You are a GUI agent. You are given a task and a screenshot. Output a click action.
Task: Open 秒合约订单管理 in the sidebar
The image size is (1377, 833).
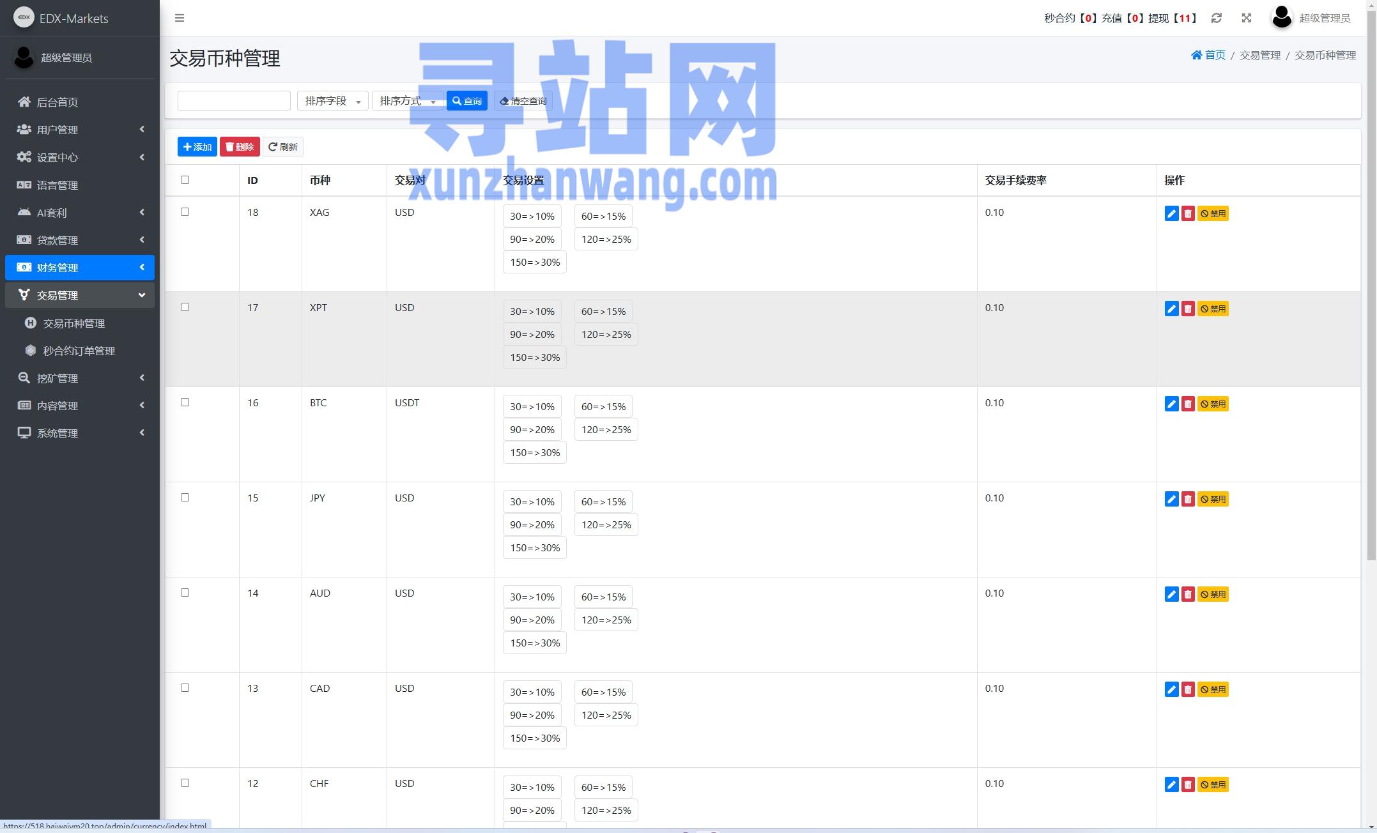click(79, 351)
